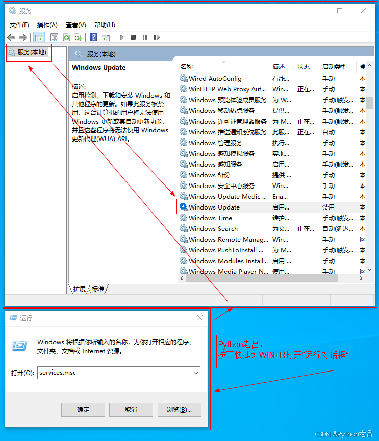Select Windows 推送通知系统服务 row name
The image size is (379, 441).
(x=228, y=132)
